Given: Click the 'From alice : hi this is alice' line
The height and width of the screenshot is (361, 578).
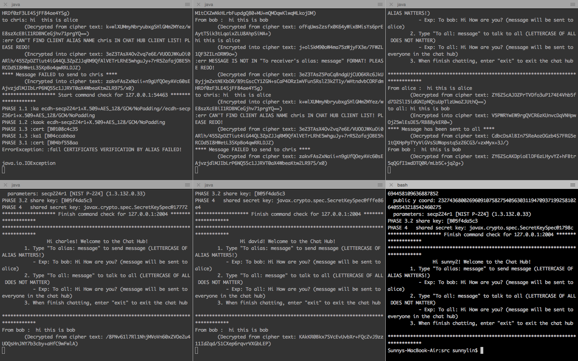Looking at the screenshot, I should pos(430,88).
